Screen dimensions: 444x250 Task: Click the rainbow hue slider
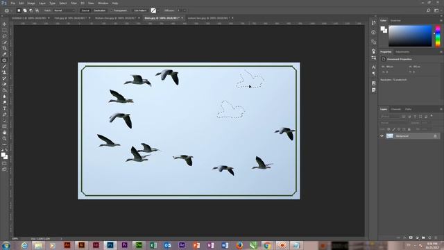[438, 35]
